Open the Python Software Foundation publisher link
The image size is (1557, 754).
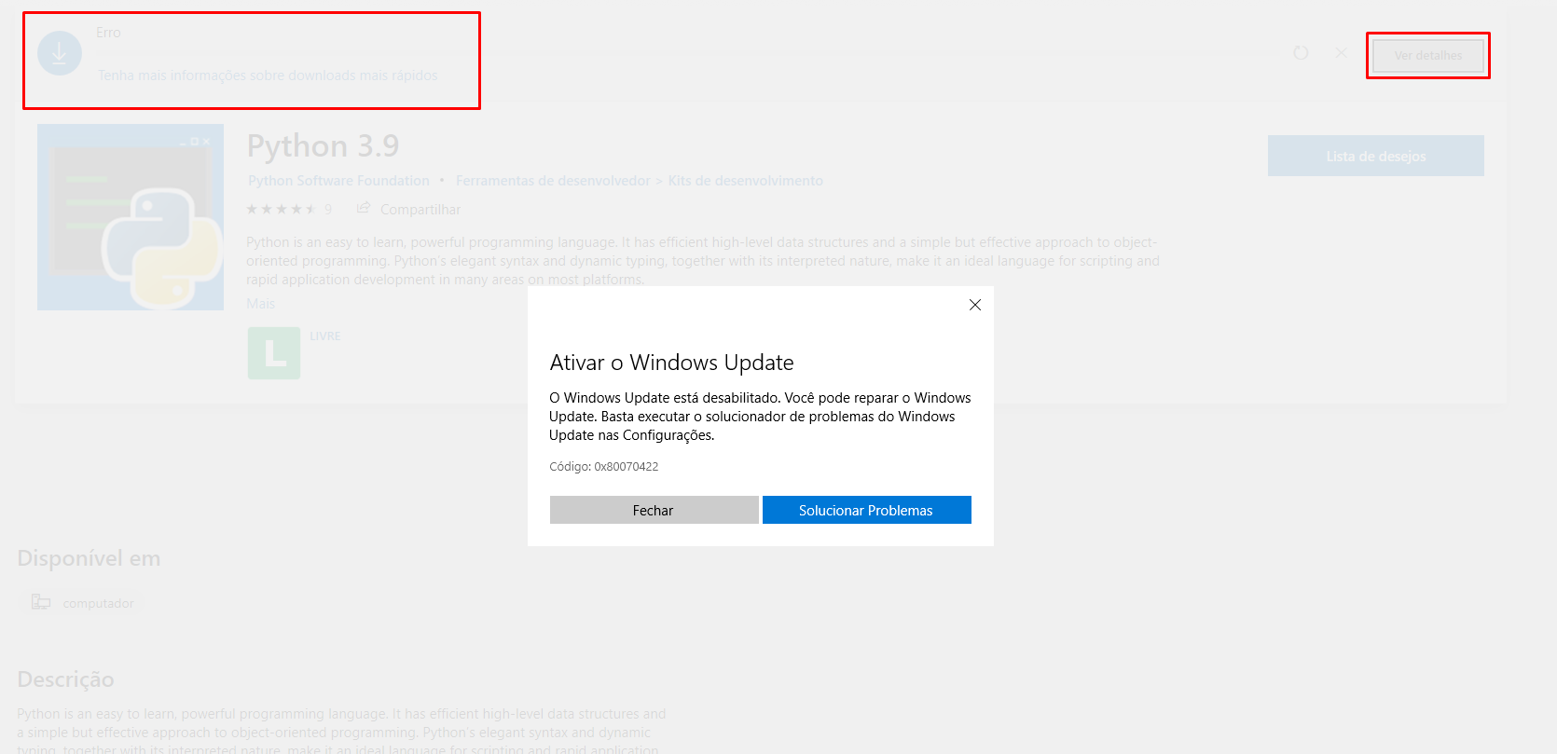coord(338,181)
